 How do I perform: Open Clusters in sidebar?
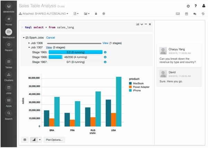[9, 77]
